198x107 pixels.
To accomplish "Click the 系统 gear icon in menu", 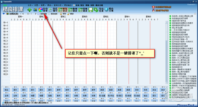I will (x=74, y=5).
